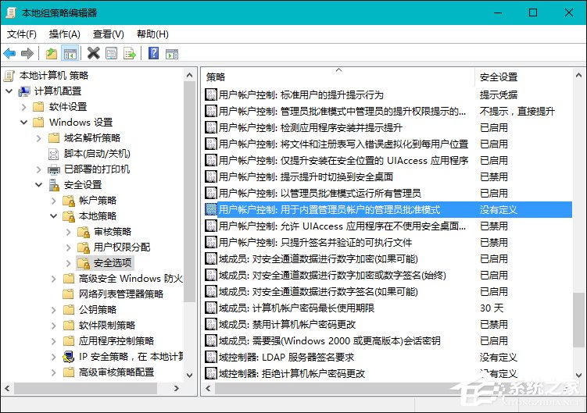Expand the 高级审核策略配置 node
Viewport: 587px width, 413px height.
pyautogui.click(x=53, y=372)
